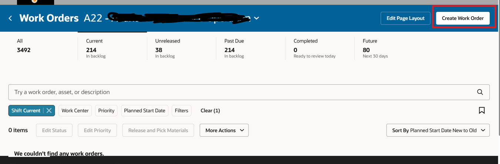Image resolution: width=500 pixels, height=164 pixels.
Task: Select the All work orders tab
Action: click(x=24, y=45)
